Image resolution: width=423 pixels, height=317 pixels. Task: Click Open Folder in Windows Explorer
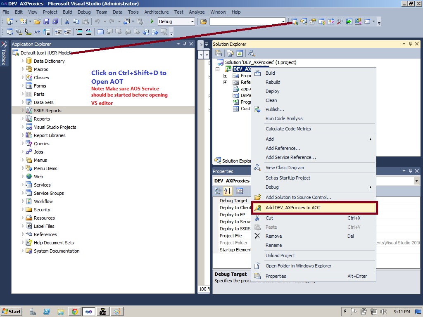click(314, 266)
